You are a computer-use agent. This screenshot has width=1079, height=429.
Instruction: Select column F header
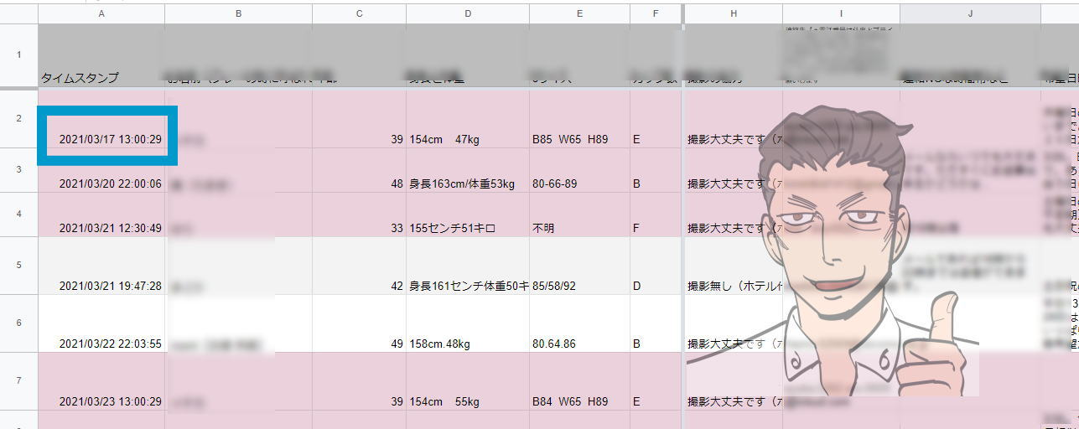coord(656,14)
